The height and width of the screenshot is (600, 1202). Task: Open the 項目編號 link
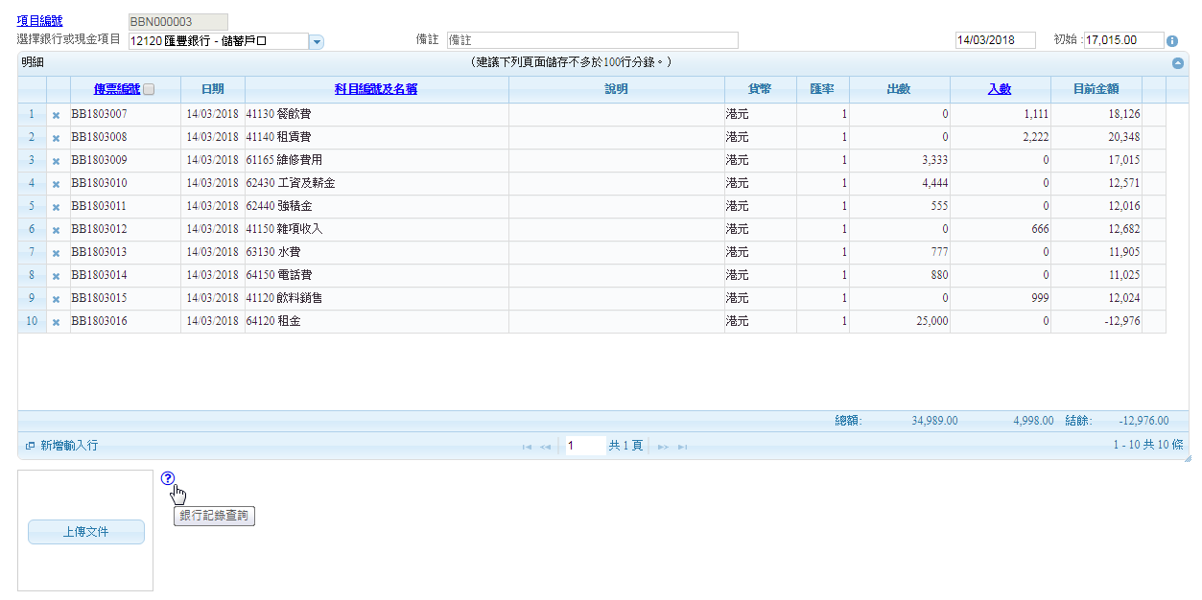click(39, 21)
